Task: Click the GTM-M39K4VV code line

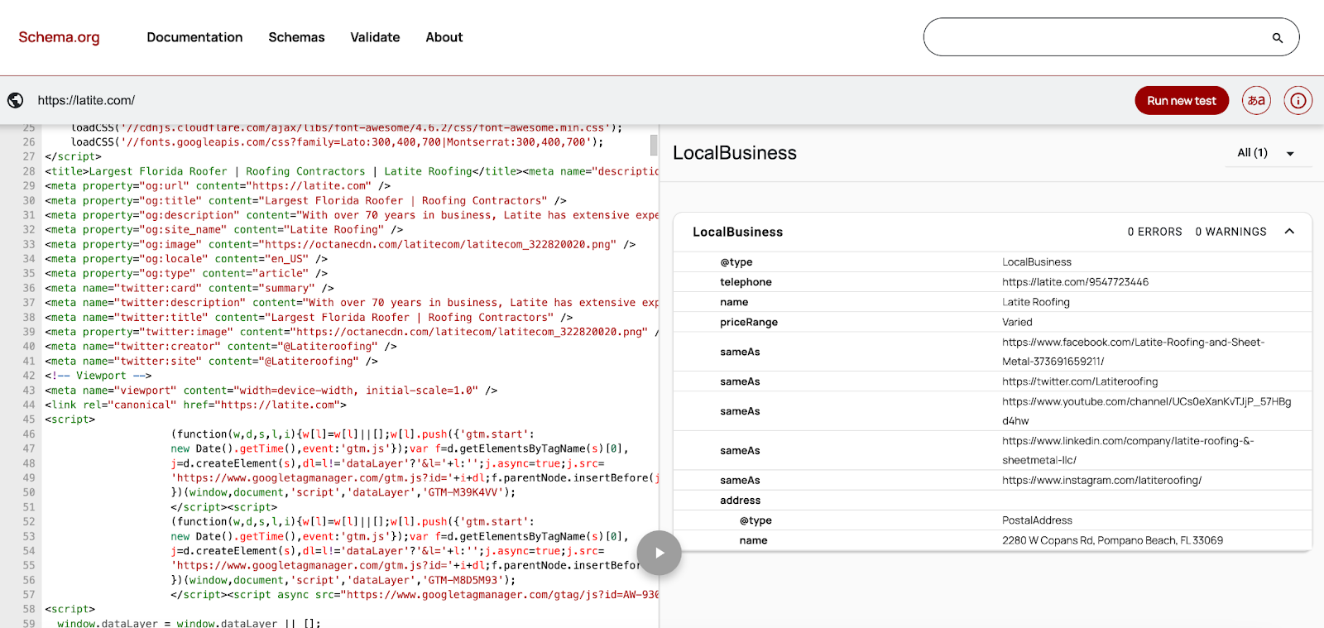Action: click(x=343, y=492)
